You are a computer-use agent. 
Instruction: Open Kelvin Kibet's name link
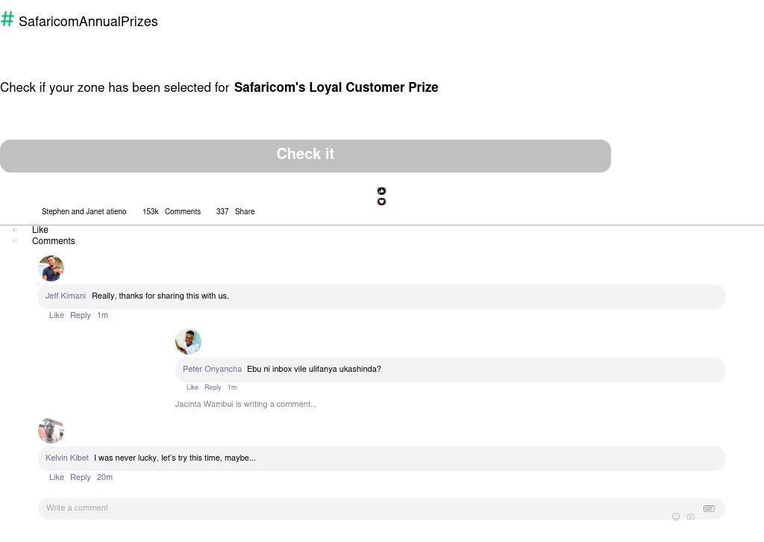coord(66,458)
